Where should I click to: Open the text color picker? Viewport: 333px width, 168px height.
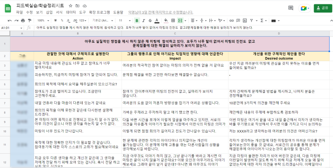[157, 21]
